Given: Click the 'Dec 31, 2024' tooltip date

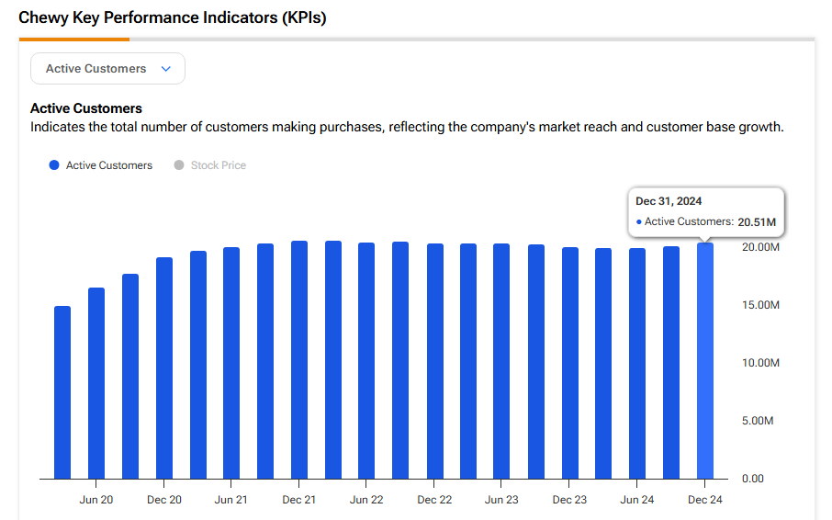Looking at the screenshot, I should (669, 201).
